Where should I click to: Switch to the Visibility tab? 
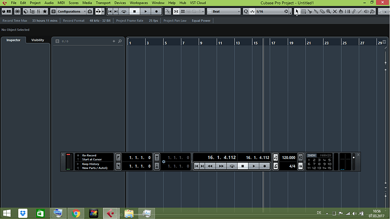coord(37,40)
